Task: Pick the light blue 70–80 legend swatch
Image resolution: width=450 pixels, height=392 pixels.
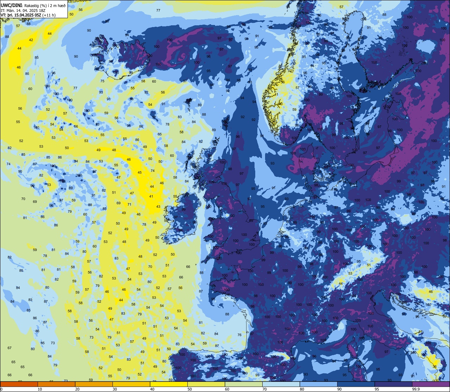Action: pos(281,384)
